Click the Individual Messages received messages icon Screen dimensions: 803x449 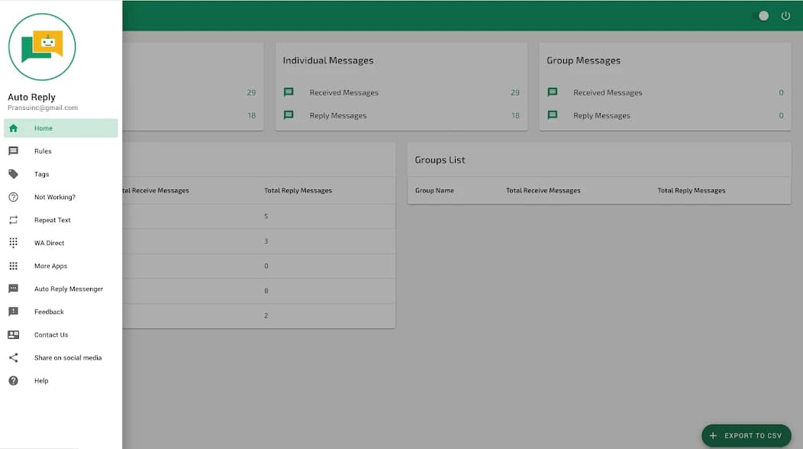(x=289, y=92)
